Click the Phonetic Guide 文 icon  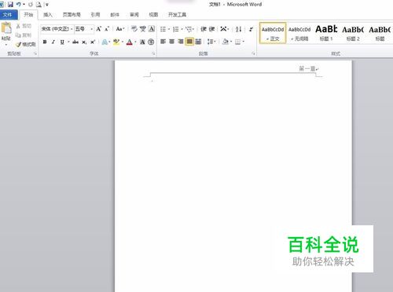(143, 28)
